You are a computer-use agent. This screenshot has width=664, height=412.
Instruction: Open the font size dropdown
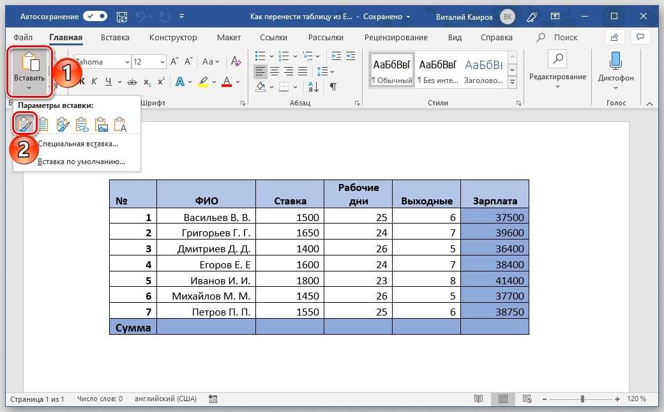click(161, 62)
